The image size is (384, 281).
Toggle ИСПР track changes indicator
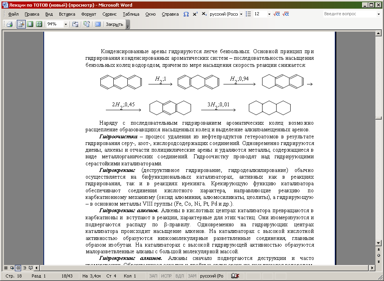(166, 276)
